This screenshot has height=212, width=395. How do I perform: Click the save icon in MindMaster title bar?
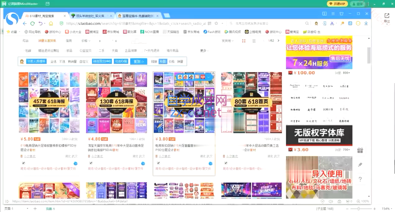47,4
